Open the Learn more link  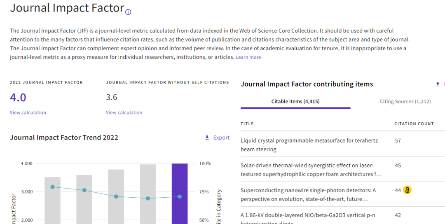click(248, 57)
